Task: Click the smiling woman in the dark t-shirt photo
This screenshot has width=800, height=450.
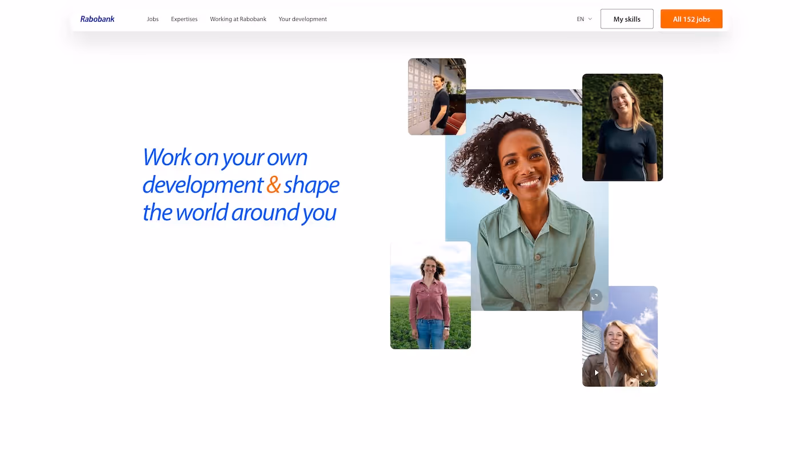Action: (622, 127)
